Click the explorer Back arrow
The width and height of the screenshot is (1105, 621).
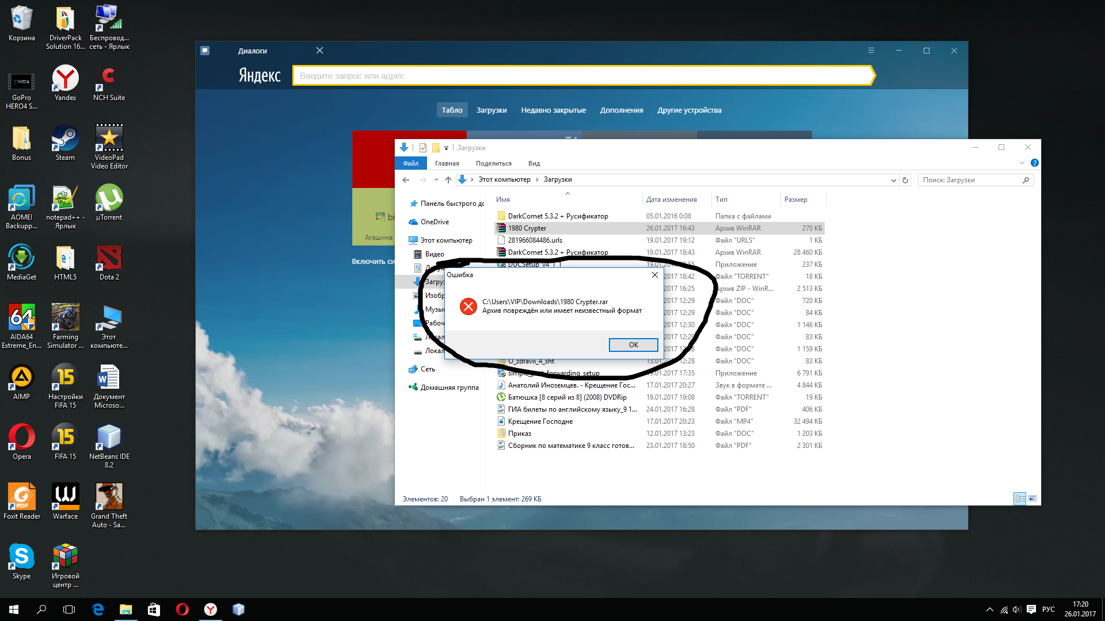[x=406, y=180]
